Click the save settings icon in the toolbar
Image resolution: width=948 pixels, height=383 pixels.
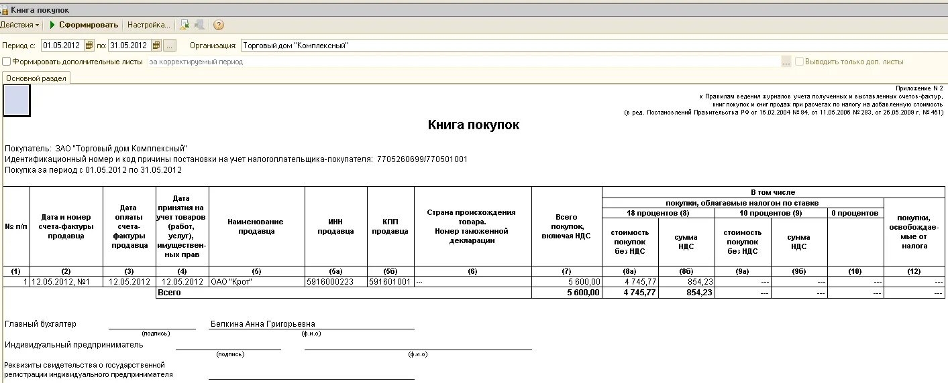(x=185, y=25)
